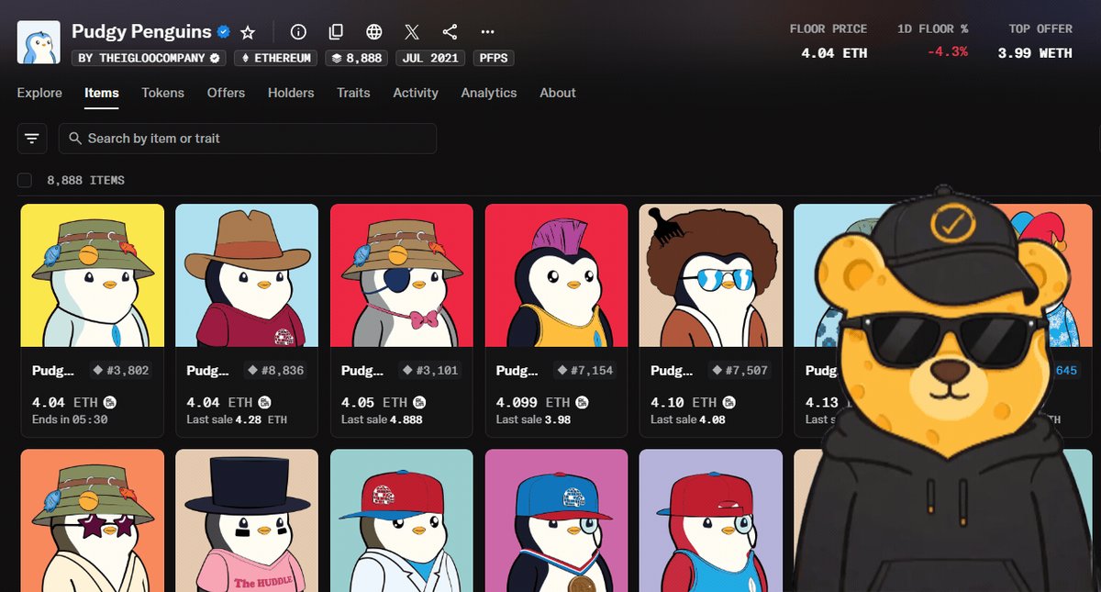This screenshot has height=592, width=1101.
Task: Click the 'Last sale 4.888' text
Action: click(382, 419)
